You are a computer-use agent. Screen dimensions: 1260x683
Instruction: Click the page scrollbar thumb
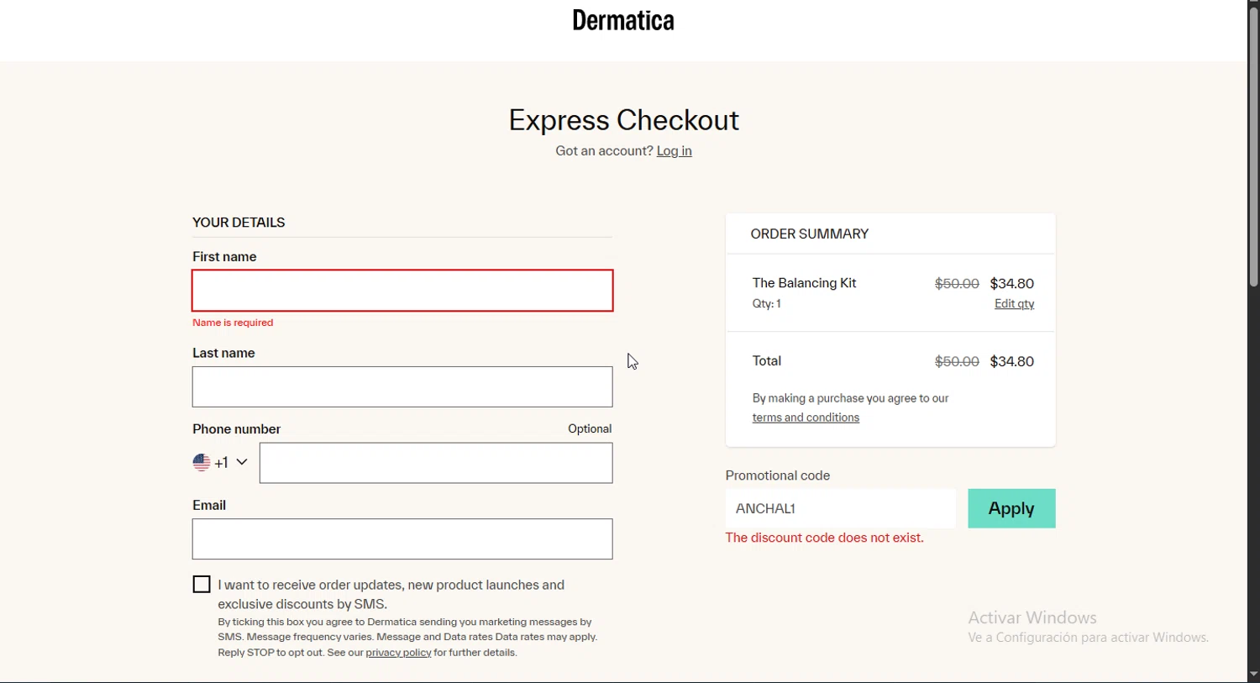(x=1253, y=147)
